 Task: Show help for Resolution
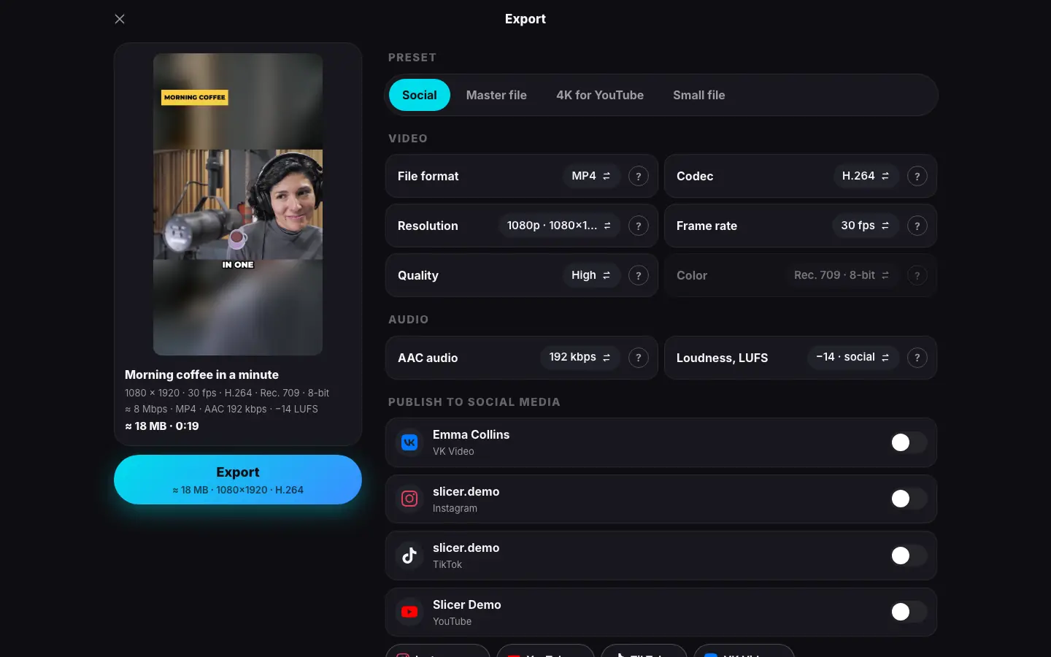click(639, 226)
